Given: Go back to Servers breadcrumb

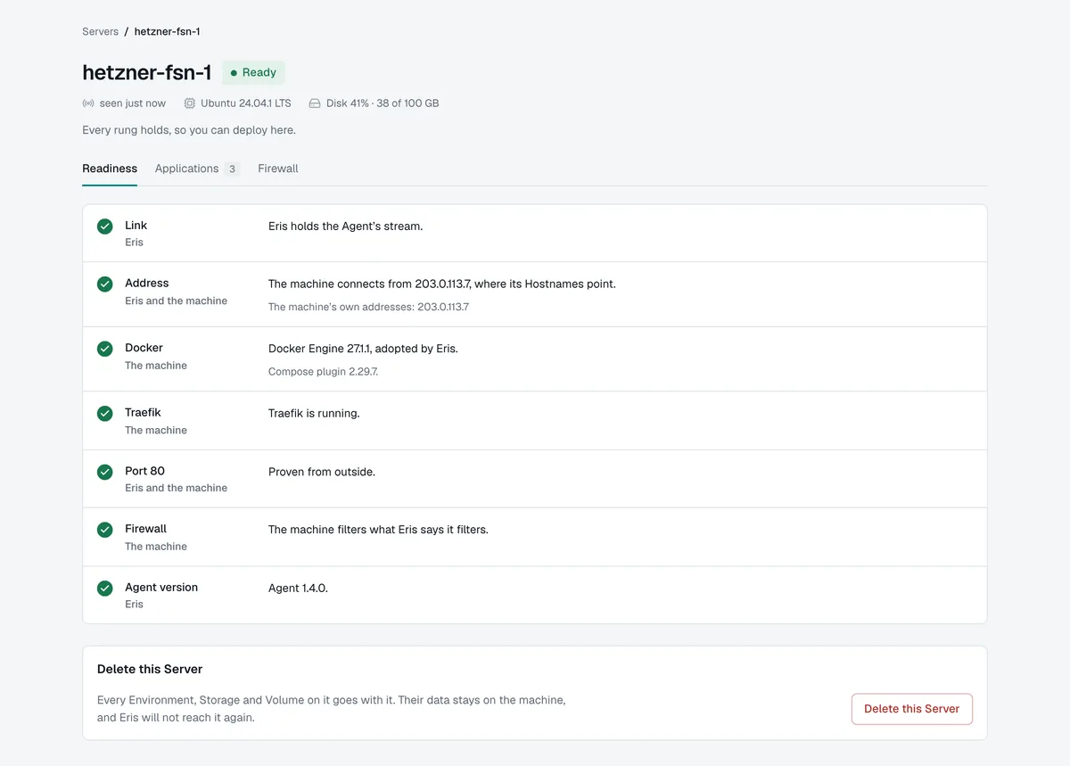Looking at the screenshot, I should coord(100,31).
